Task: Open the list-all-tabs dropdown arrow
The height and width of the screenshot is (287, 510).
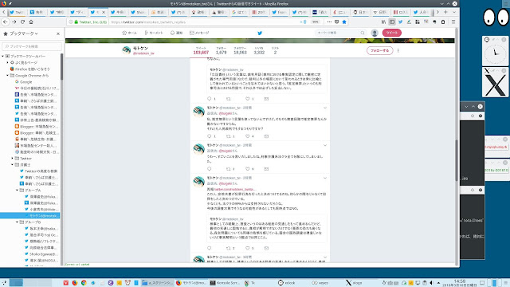Action: [x=454, y=12]
